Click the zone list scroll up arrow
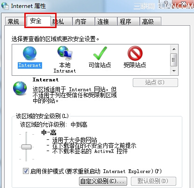 pos(174,49)
